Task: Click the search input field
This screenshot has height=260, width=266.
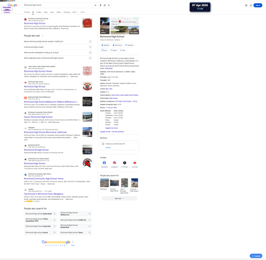Action: pos(59,5)
